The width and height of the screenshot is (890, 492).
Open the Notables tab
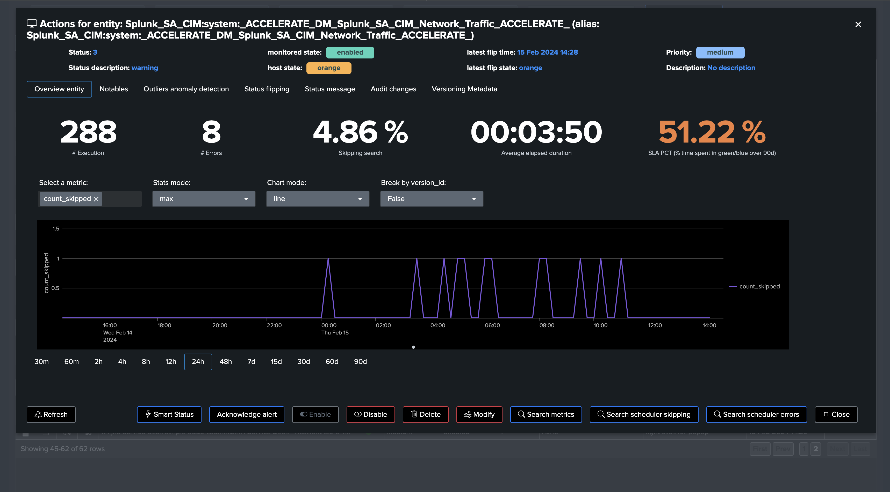pos(114,89)
